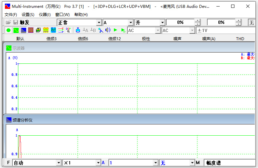Click the green play-loop icon
Image resolution: width=258 pixels, height=168 pixels.
[123, 30]
